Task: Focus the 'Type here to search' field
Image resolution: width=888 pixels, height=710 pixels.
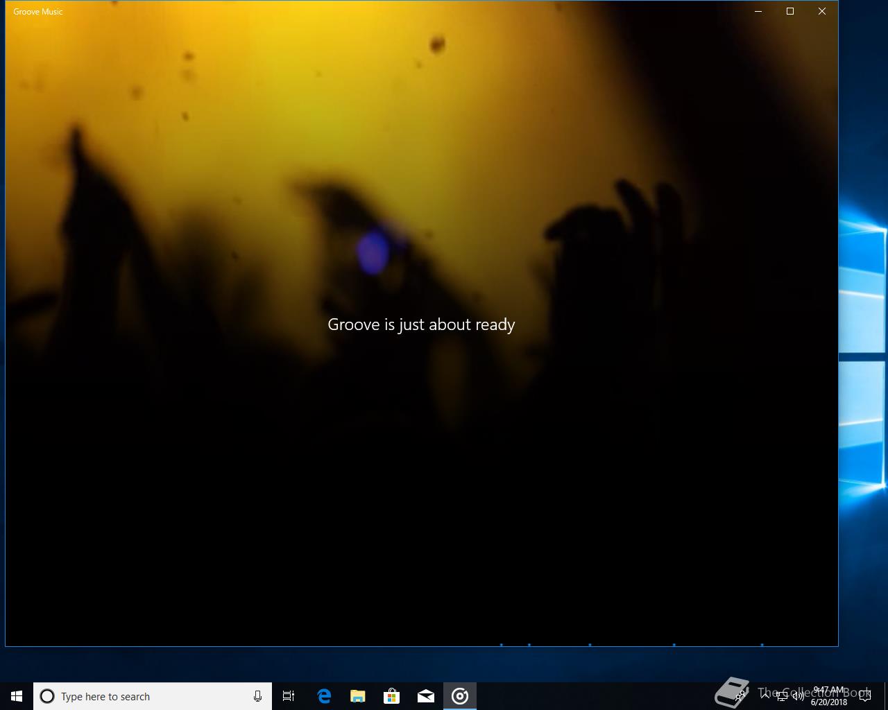Action: coord(153,696)
